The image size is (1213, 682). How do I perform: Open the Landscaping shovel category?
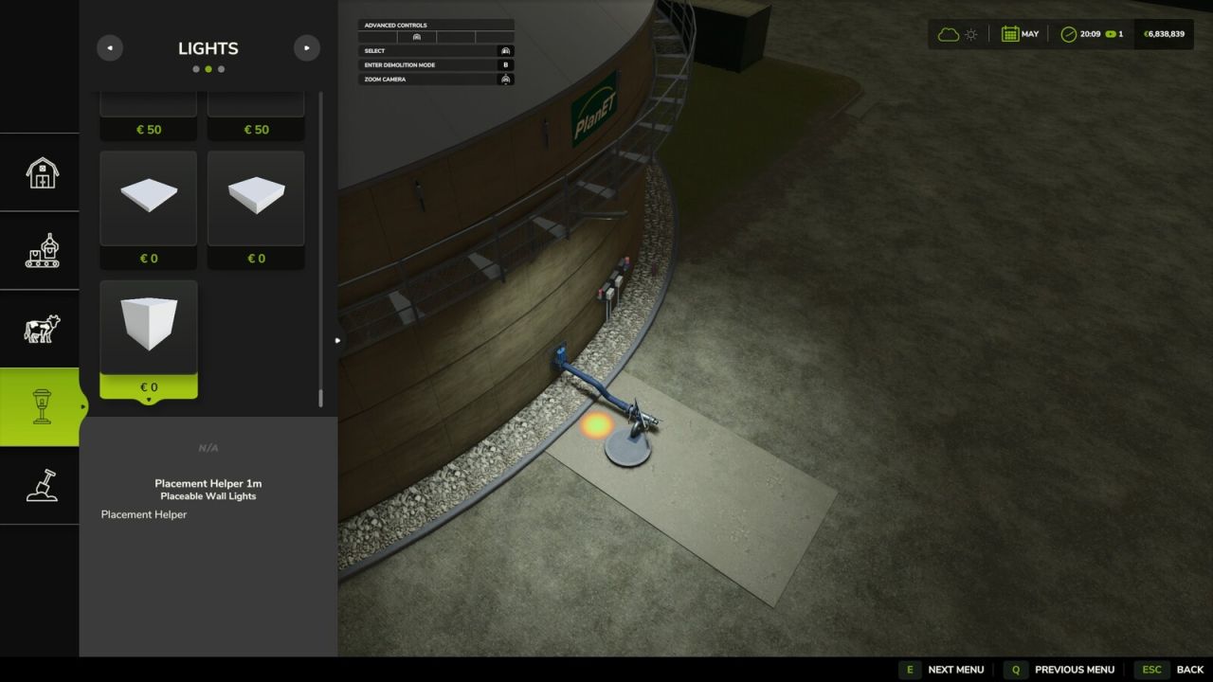point(42,485)
